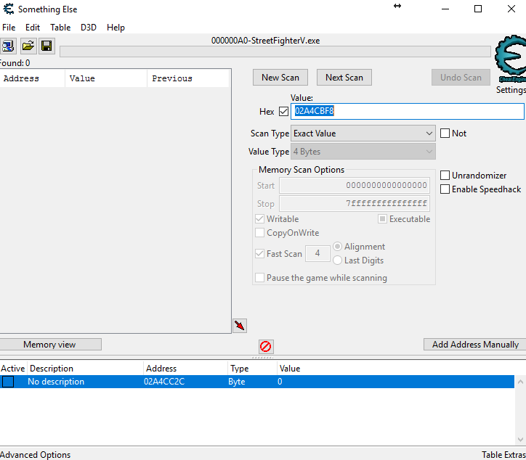
Task: Open the Table menu
Action: pyautogui.click(x=60, y=28)
